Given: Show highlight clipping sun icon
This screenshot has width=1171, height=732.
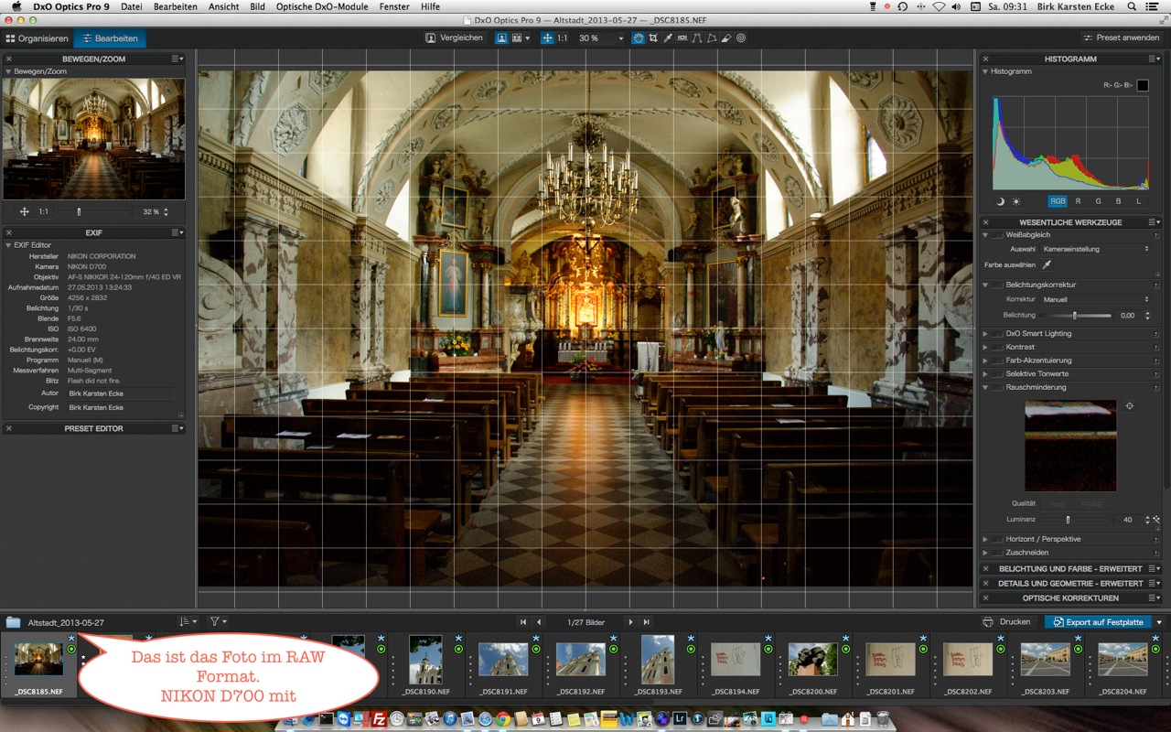Looking at the screenshot, I should [1015, 201].
